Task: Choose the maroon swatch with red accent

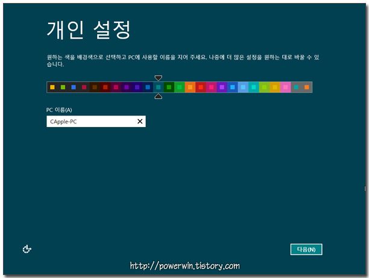Action: click(105, 87)
